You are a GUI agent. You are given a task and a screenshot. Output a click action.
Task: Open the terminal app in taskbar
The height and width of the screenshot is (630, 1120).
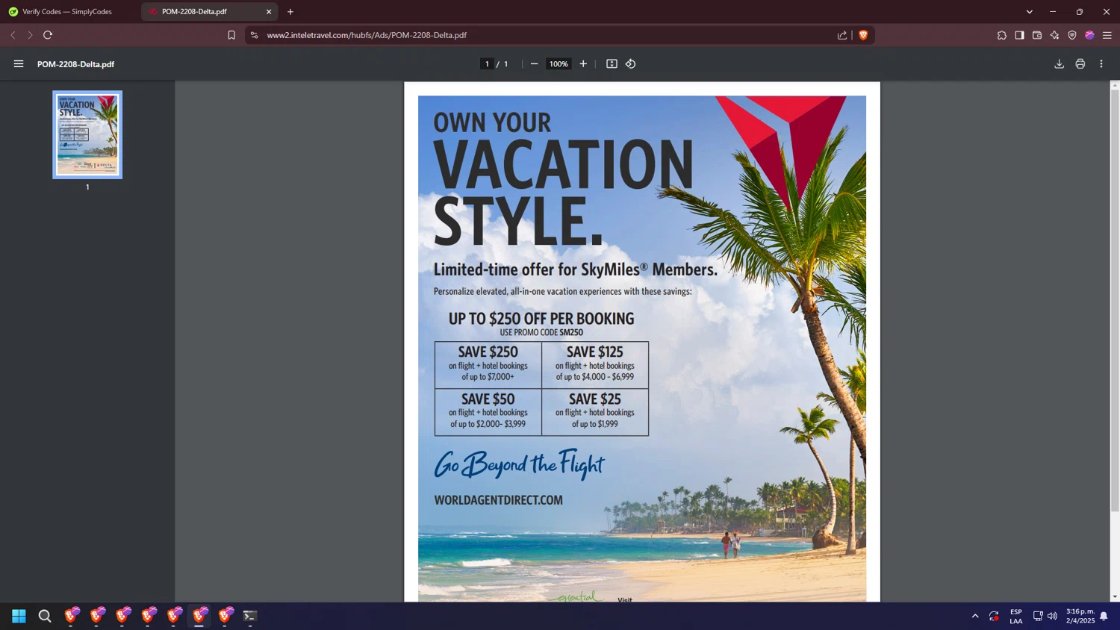pyautogui.click(x=250, y=616)
